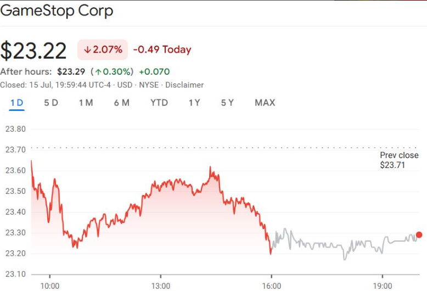Select the YTD tab
427x291 pixels.
click(x=159, y=103)
